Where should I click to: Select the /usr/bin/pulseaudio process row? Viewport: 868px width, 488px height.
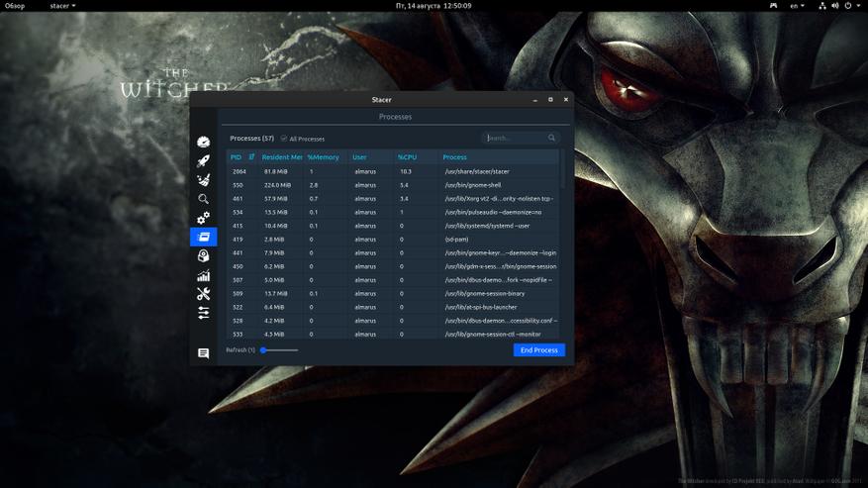click(393, 212)
